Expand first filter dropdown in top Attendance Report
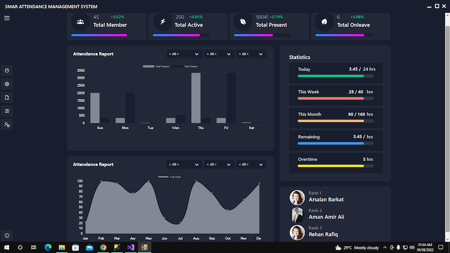The width and height of the screenshot is (450, 253). click(x=184, y=54)
